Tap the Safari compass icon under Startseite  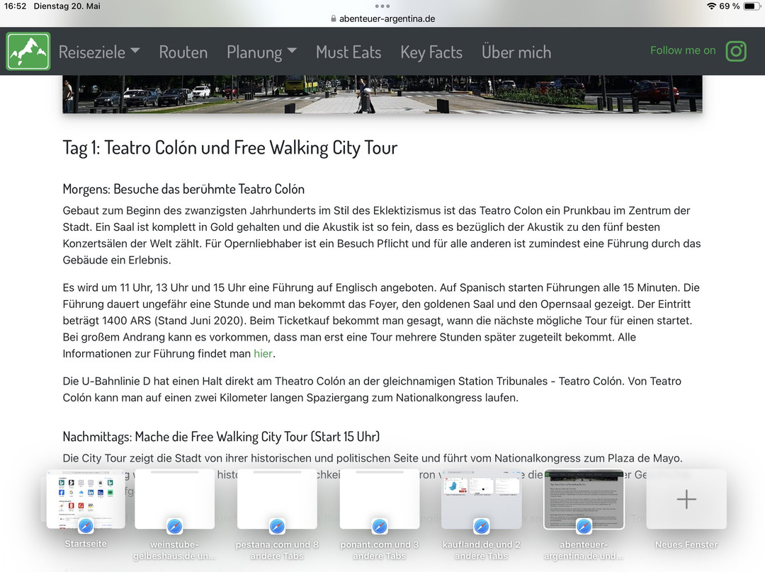coord(86,526)
